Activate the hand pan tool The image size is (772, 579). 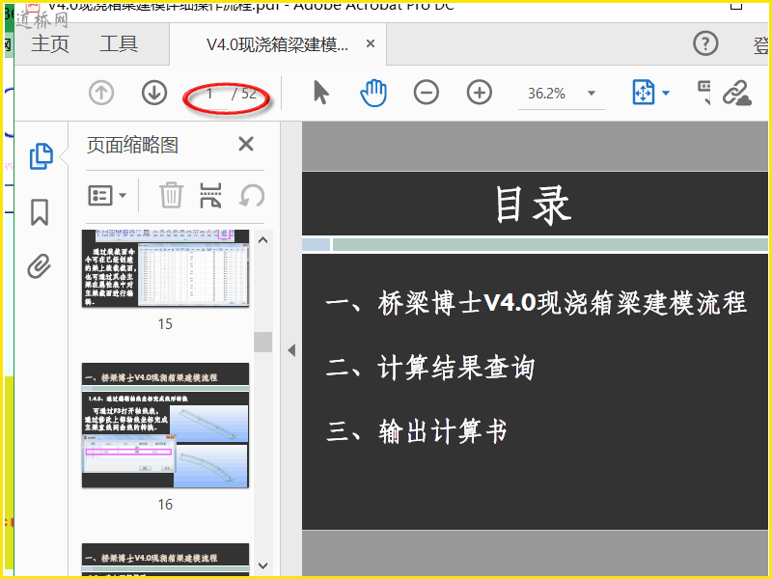point(373,93)
